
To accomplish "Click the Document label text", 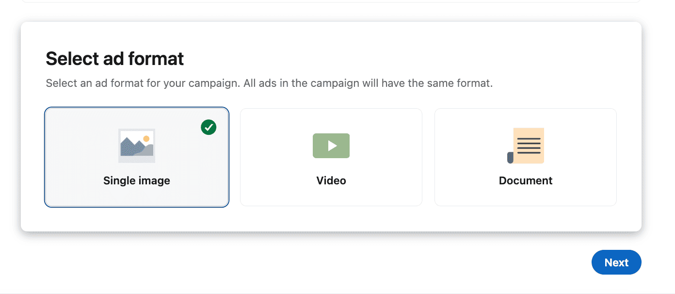I will [x=525, y=180].
